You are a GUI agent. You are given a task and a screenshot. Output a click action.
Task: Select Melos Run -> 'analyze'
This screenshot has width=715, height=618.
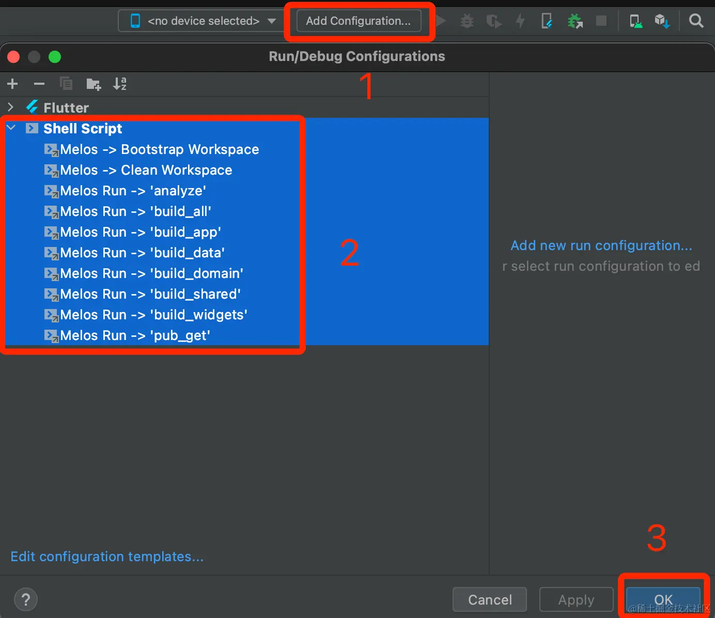pyautogui.click(x=133, y=191)
